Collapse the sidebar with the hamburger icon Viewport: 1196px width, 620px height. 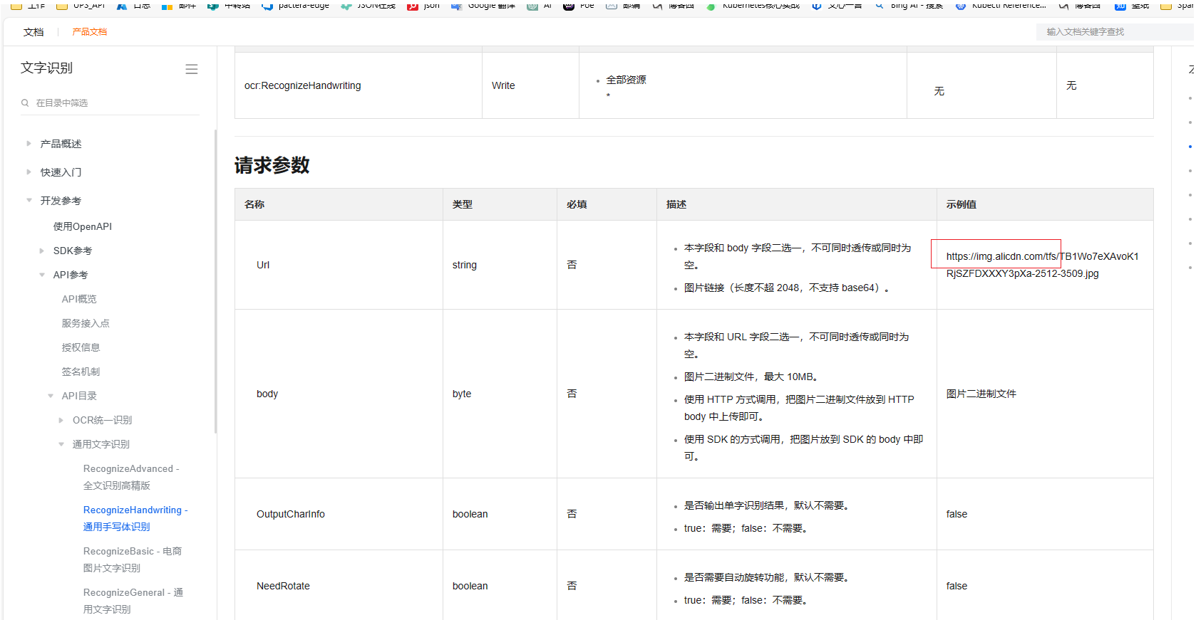point(191,69)
